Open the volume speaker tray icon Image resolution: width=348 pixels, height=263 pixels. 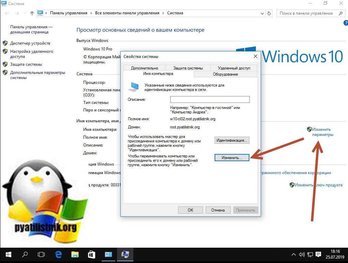(x=302, y=254)
